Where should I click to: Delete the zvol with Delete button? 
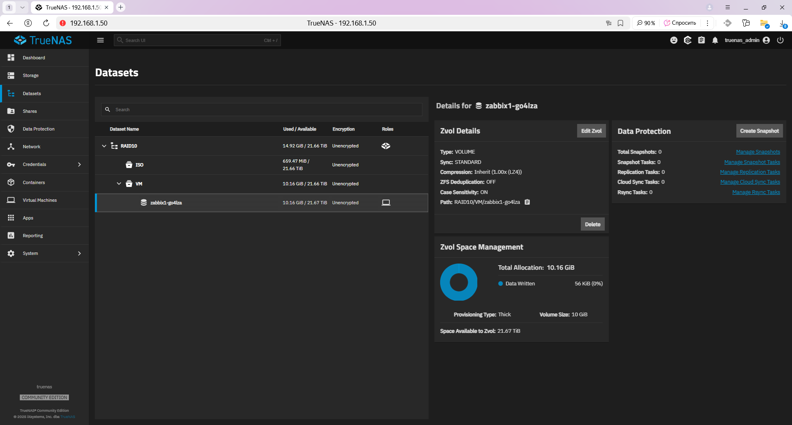point(592,224)
